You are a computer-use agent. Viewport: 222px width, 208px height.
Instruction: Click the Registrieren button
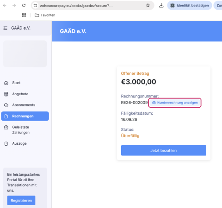pyautogui.click(x=21, y=201)
